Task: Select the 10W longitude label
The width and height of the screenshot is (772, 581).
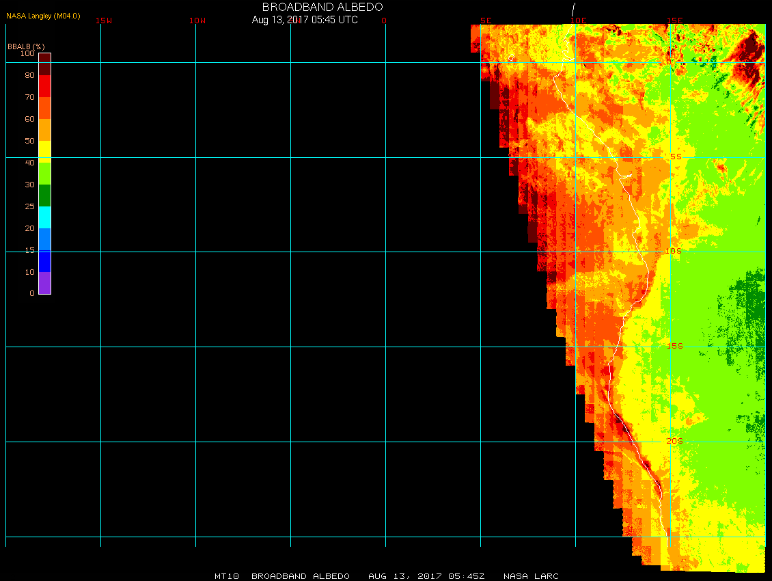Action: (197, 21)
